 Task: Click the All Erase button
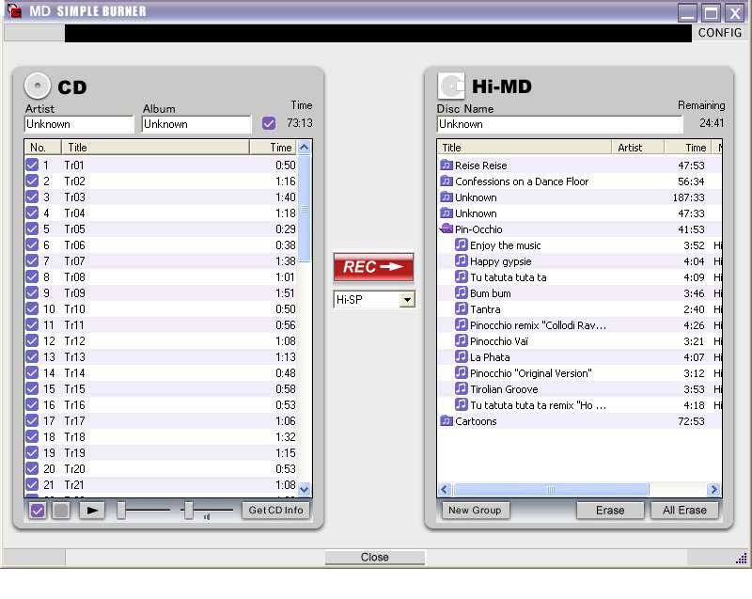click(684, 511)
